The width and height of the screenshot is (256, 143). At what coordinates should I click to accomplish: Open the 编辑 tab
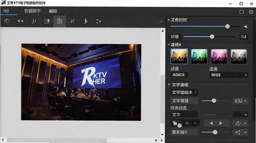[x=53, y=11]
